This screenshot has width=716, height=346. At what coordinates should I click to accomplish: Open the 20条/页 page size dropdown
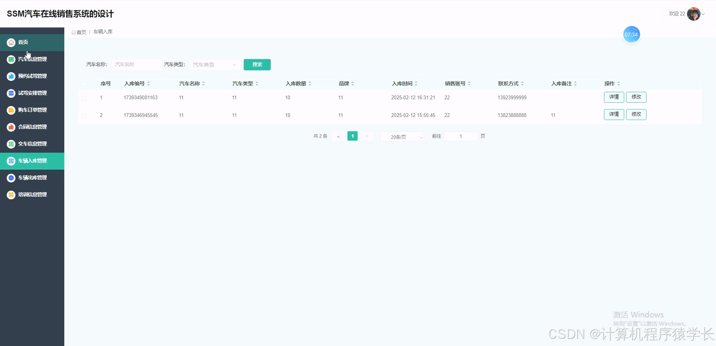click(402, 137)
